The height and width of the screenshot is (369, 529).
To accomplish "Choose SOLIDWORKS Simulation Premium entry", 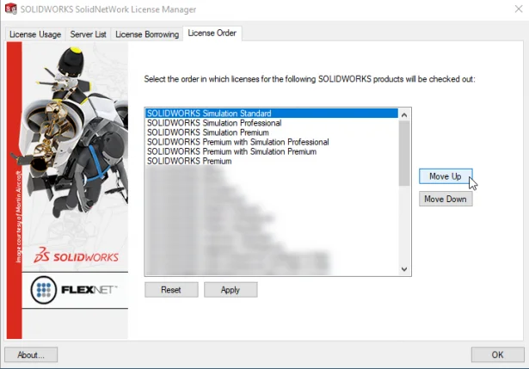I will point(272,132).
